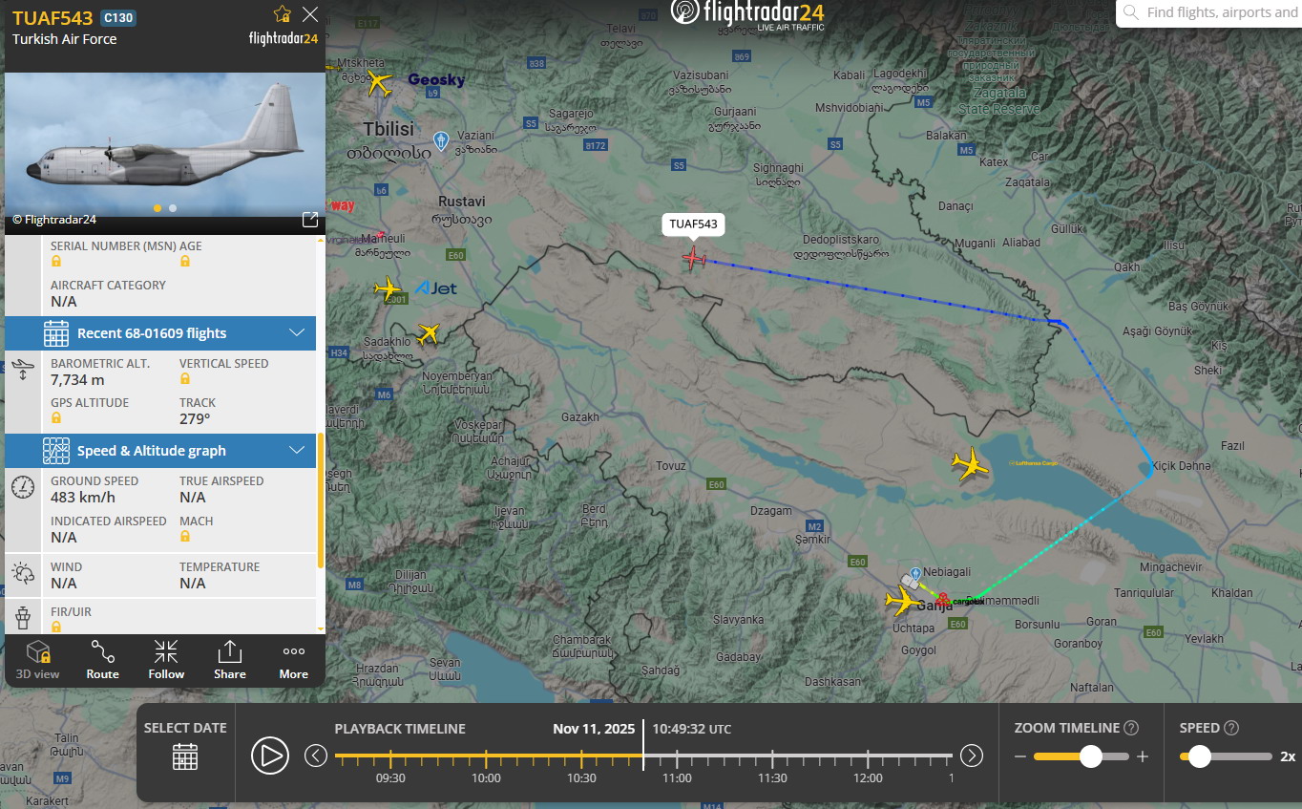Jump to 11:30 on the playback timeline
1302x809 pixels.
(x=772, y=778)
